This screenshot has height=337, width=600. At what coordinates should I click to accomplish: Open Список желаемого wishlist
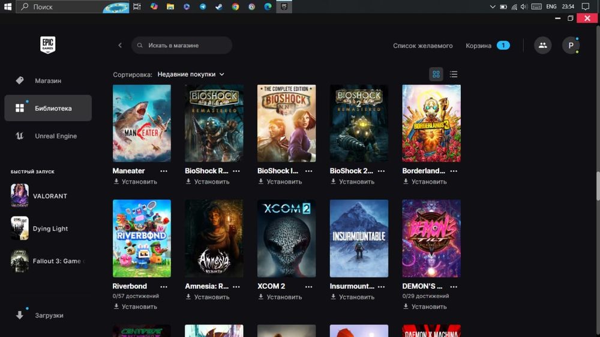423,46
